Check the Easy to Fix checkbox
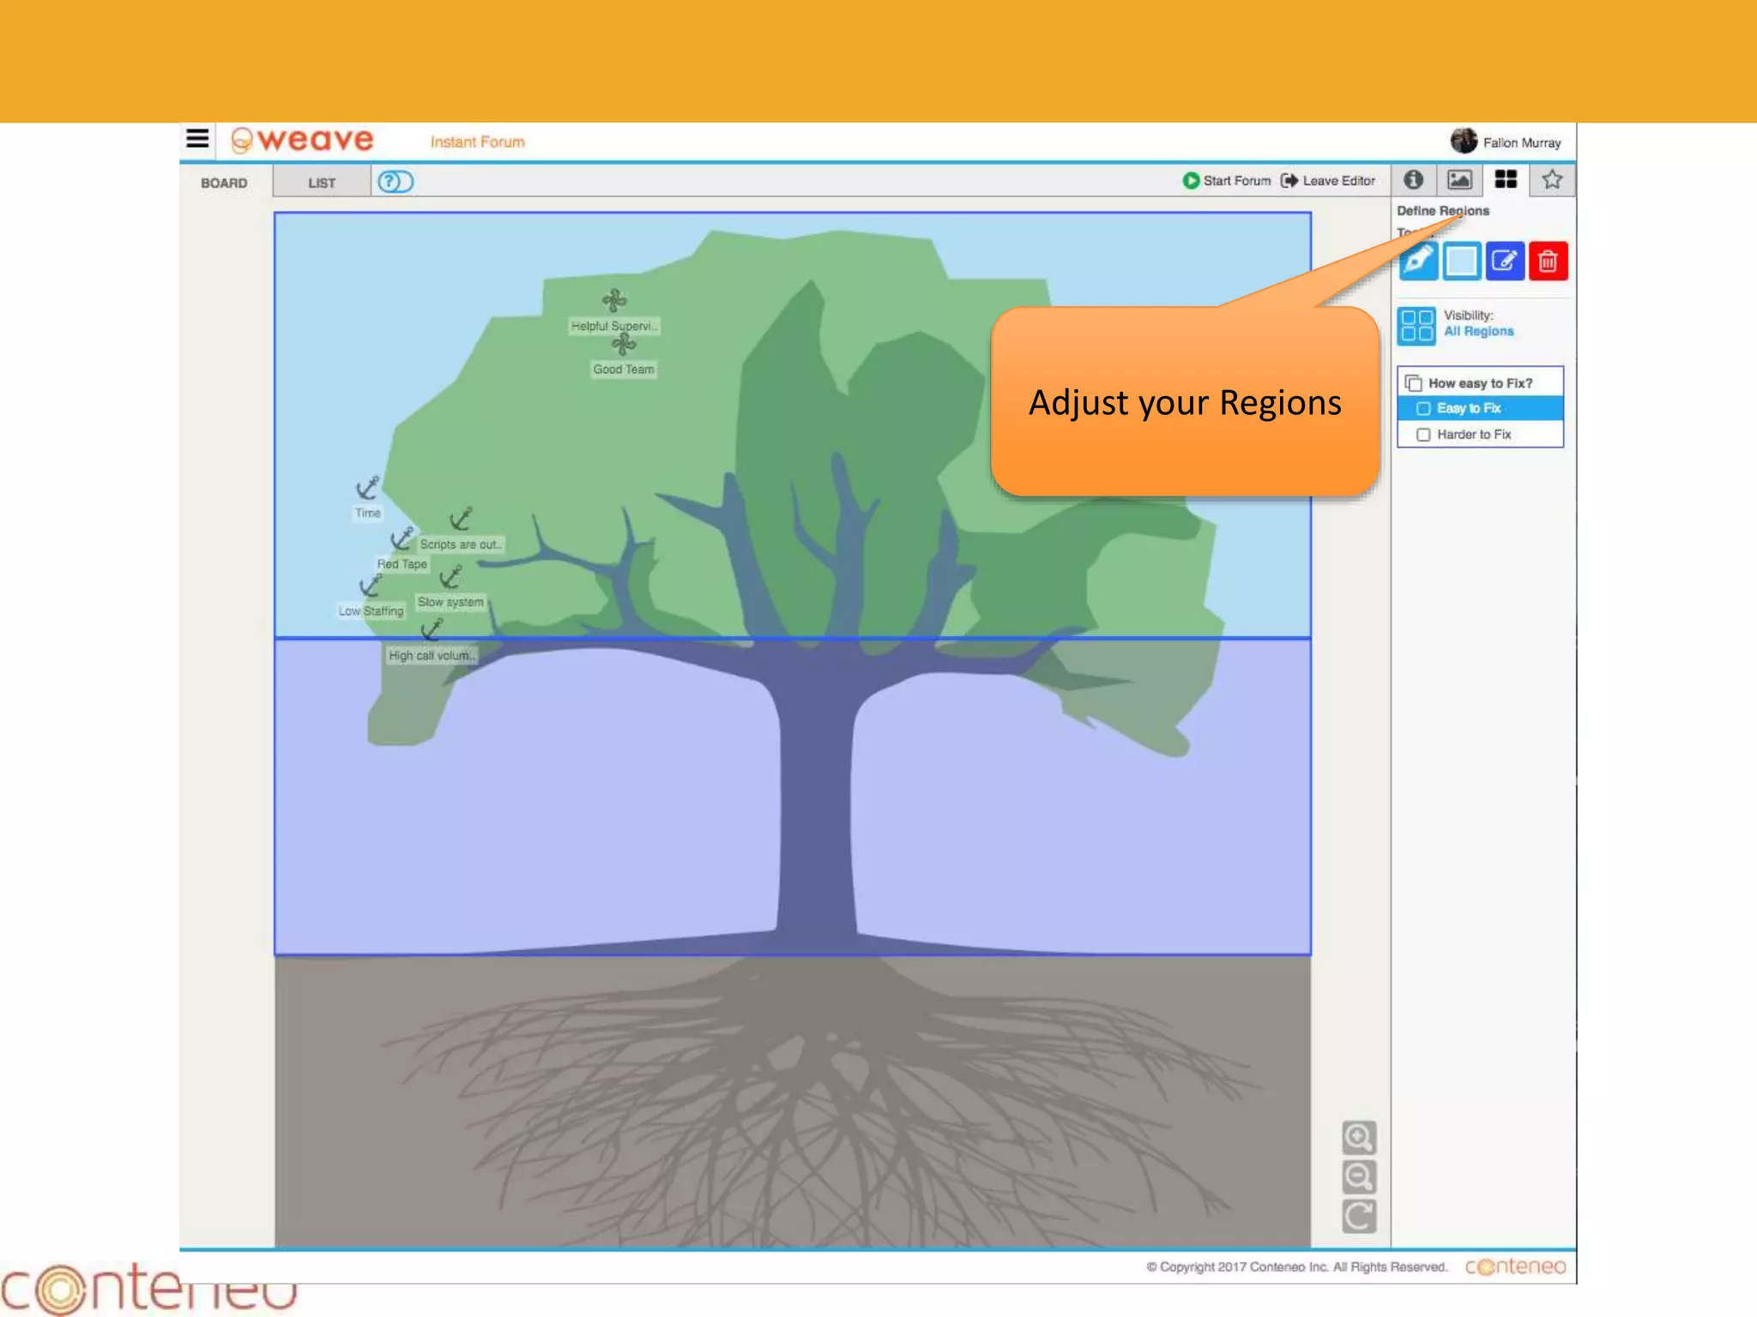Screen dimensions: 1757x1317 click(1423, 409)
